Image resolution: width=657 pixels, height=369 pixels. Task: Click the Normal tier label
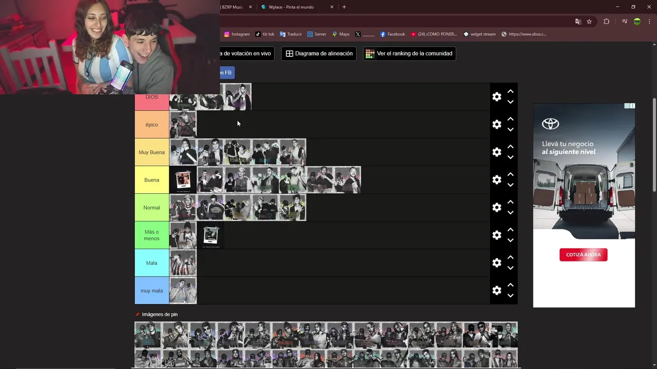tap(152, 208)
